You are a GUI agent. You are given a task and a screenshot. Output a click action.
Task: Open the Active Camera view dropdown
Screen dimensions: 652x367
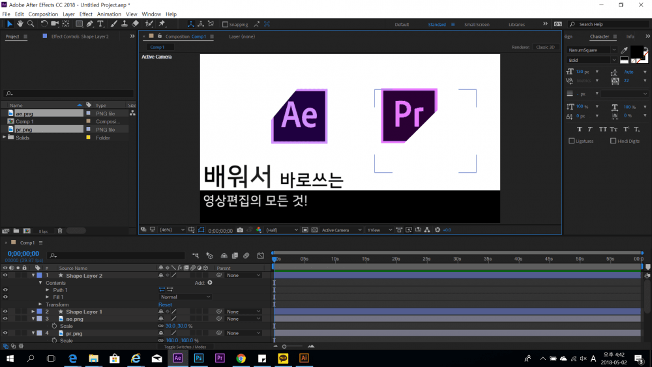coord(341,230)
